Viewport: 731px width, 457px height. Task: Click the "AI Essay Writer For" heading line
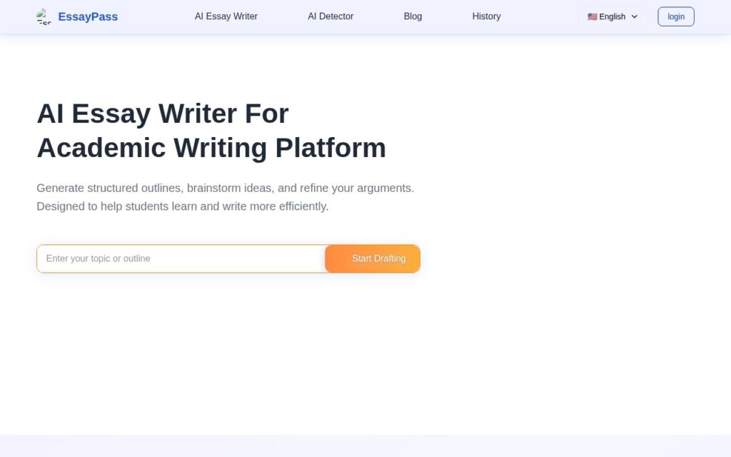click(x=163, y=114)
